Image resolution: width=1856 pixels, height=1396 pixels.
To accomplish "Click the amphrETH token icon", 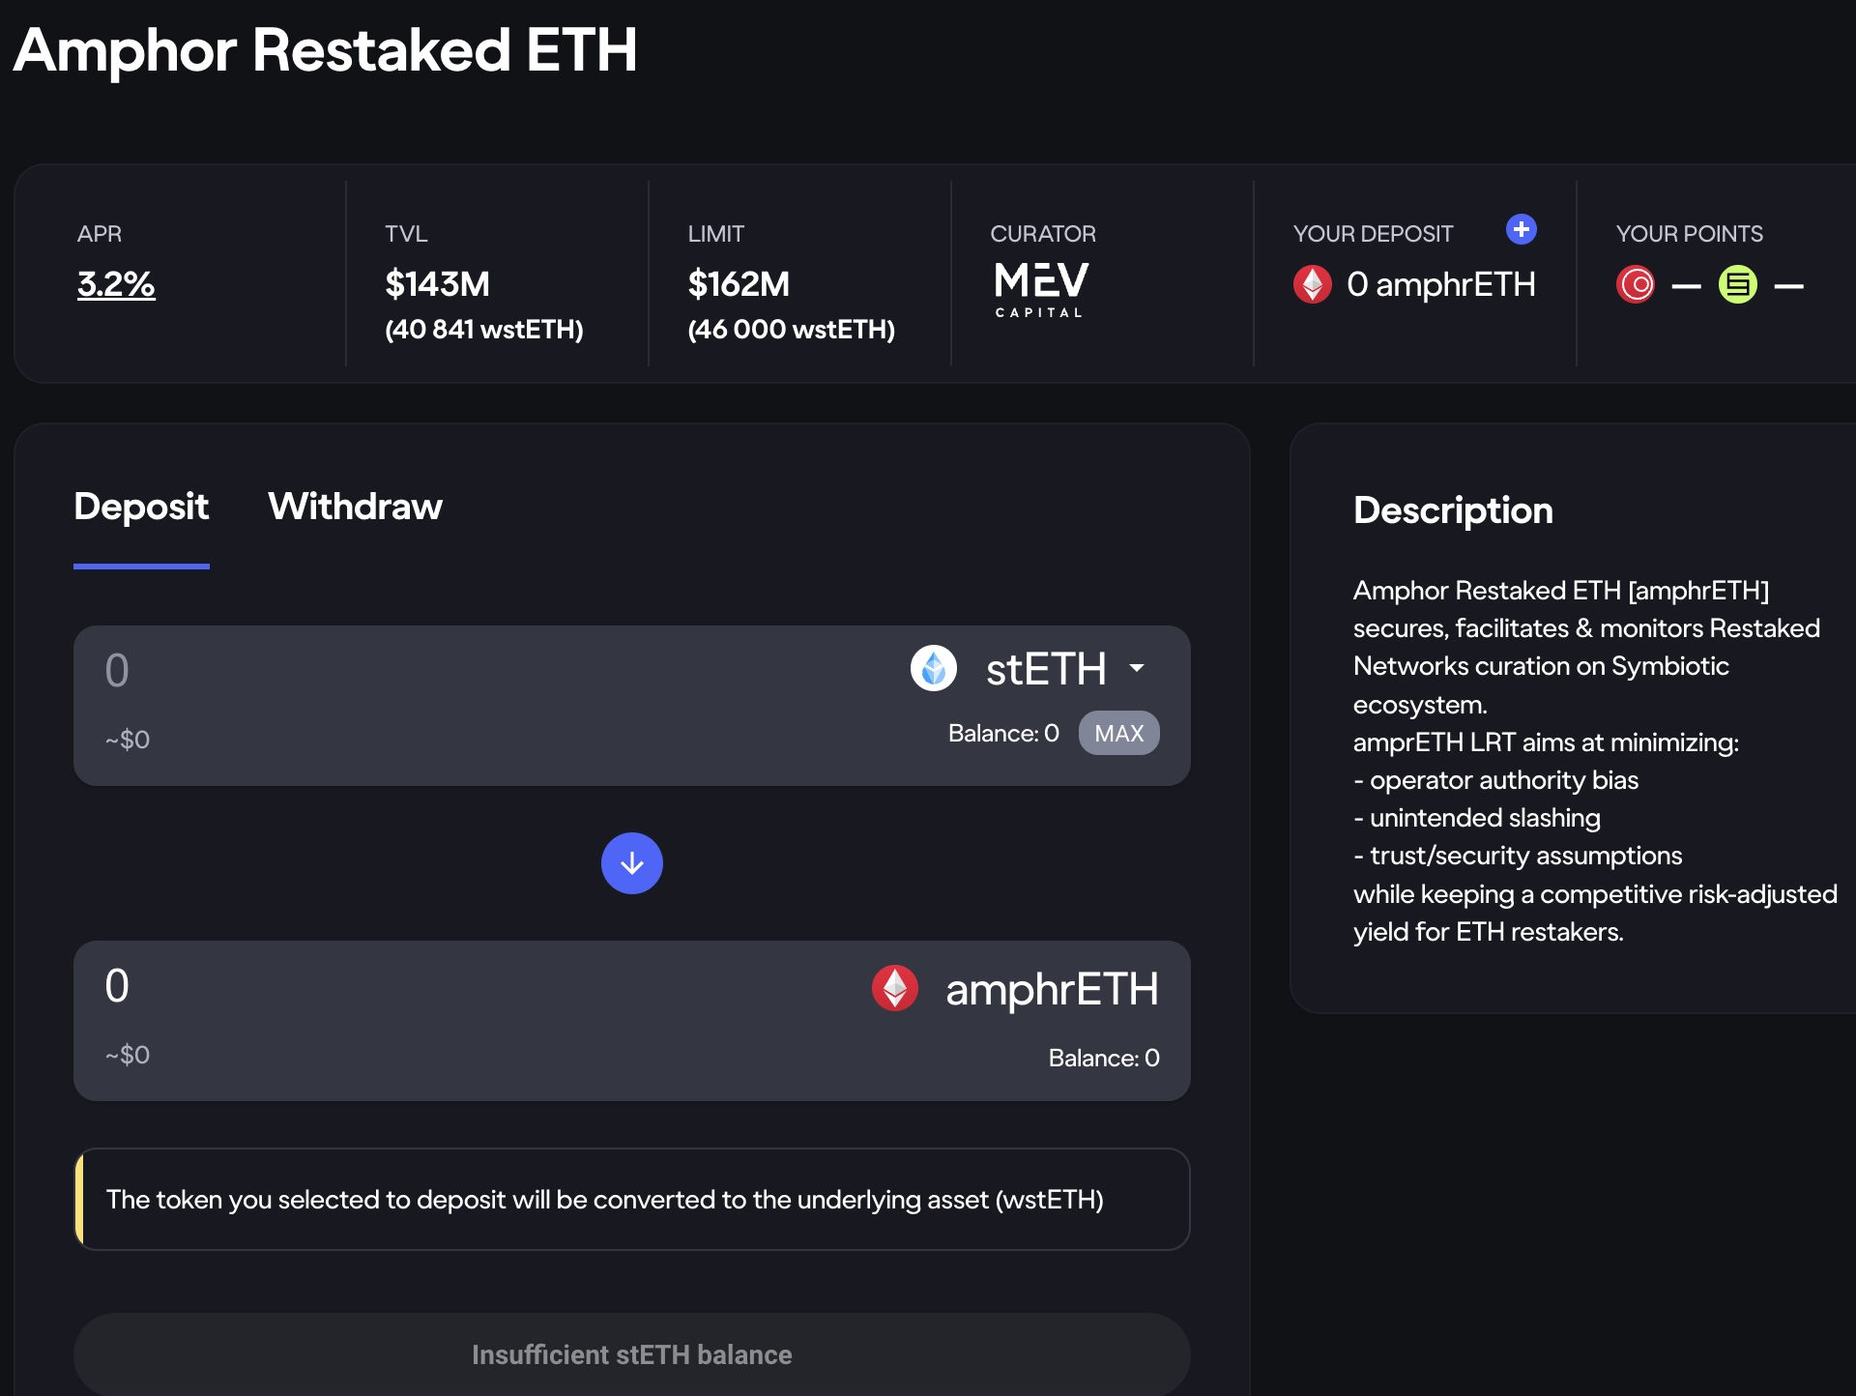I will pos(895,989).
